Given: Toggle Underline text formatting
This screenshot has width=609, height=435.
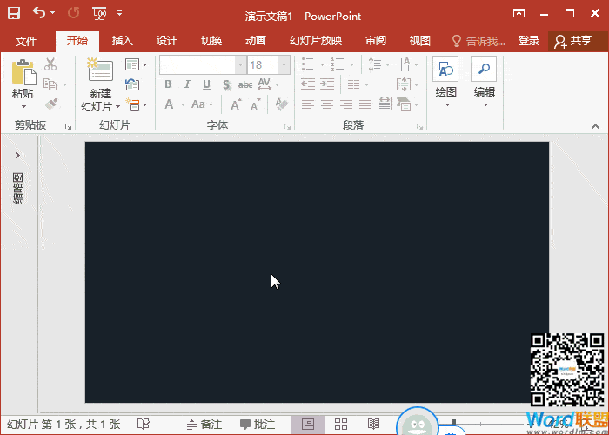Looking at the screenshot, I should click(206, 84).
